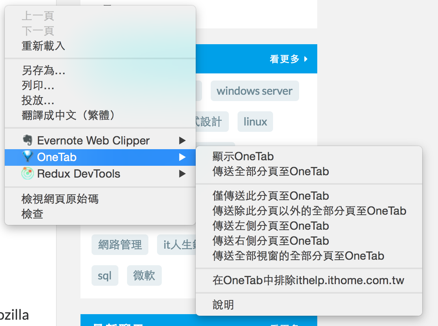Screen dimensions: 438x326
Task: Open the Redux DevTools menu entry
Action: pyautogui.click(x=100, y=174)
